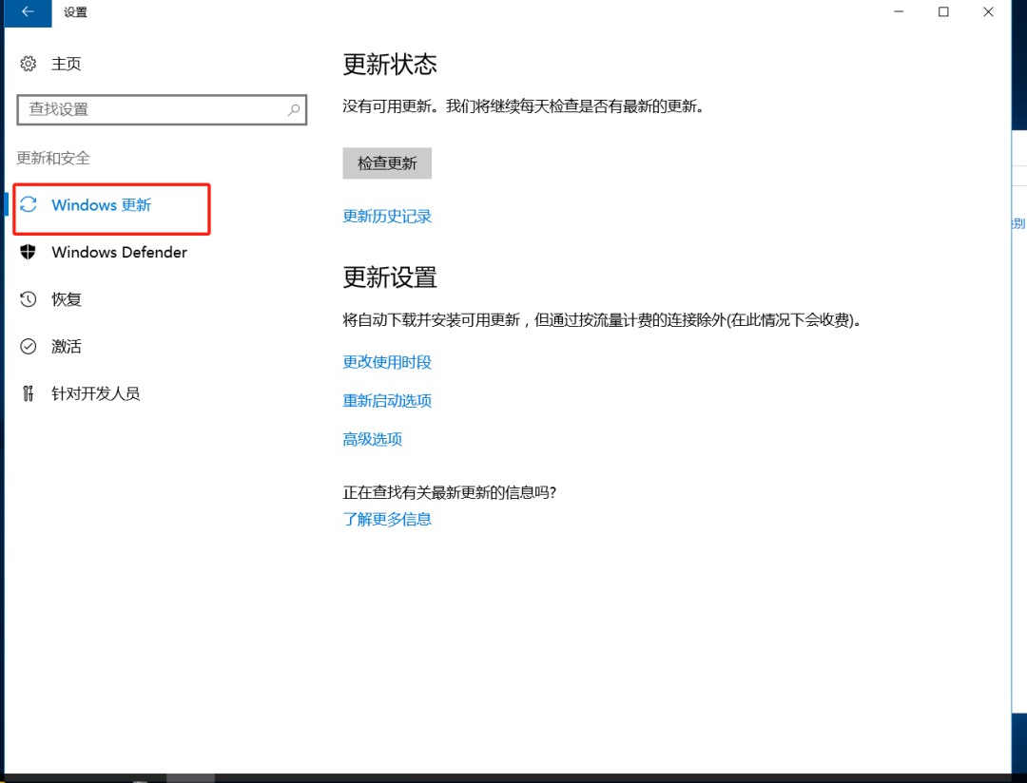Screen dimensions: 1027x783
Task: Select the Windows 更新 text label in the sidebar
Action: click(x=101, y=205)
